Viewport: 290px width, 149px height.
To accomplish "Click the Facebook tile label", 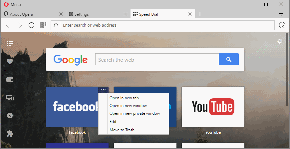I will pyautogui.click(x=77, y=132).
